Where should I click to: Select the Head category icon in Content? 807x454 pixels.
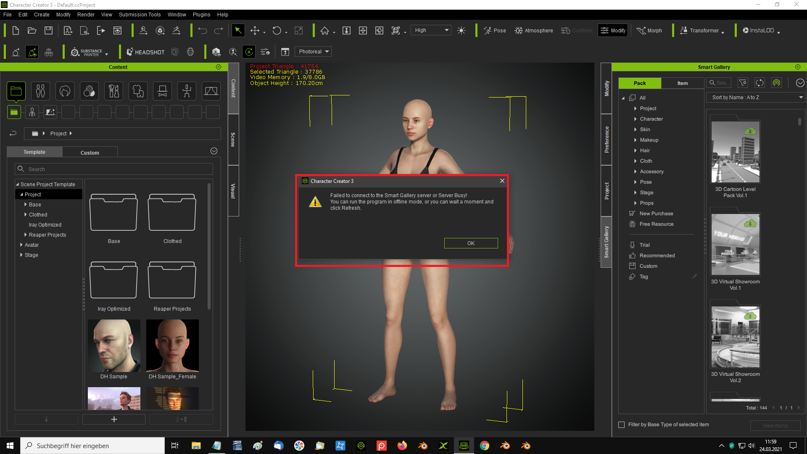coord(65,91)
